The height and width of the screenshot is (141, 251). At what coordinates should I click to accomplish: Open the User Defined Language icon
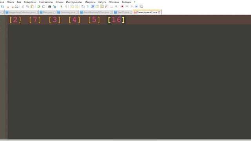(97, 6)
